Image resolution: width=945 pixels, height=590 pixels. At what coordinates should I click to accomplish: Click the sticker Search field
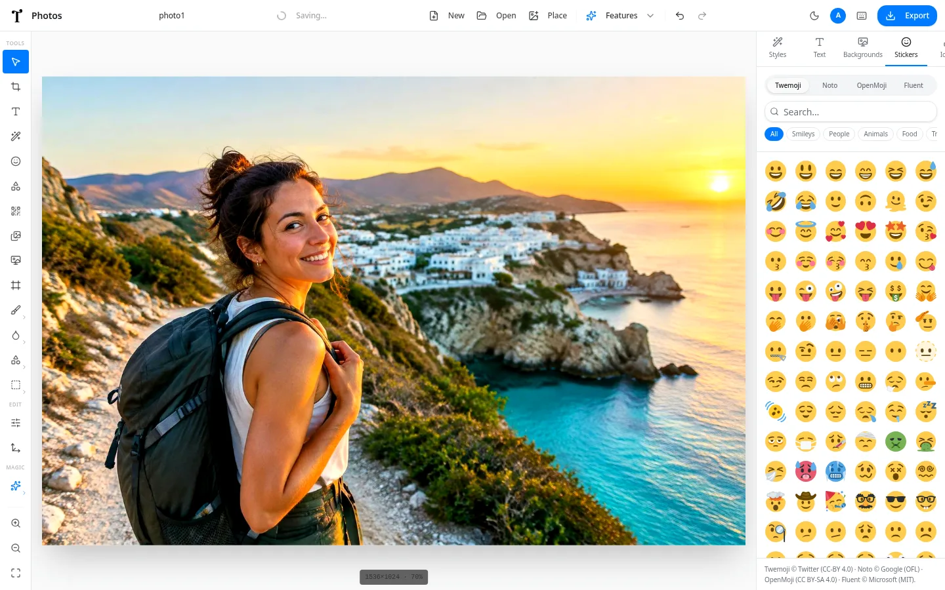click(850, 112)
